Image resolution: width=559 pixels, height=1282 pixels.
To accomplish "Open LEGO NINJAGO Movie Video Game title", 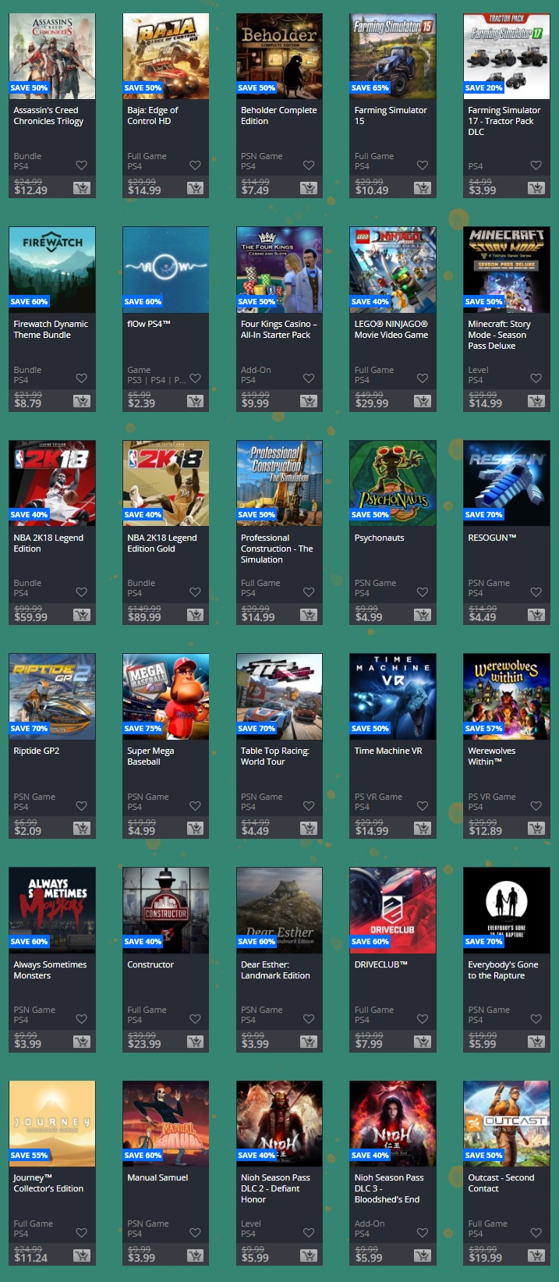I will point(391,329).
